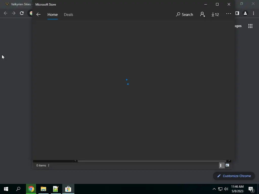Open the Chrome profile avatar
Image resolution: width=259 pixels, height=194 pixels.
point(245,13)
